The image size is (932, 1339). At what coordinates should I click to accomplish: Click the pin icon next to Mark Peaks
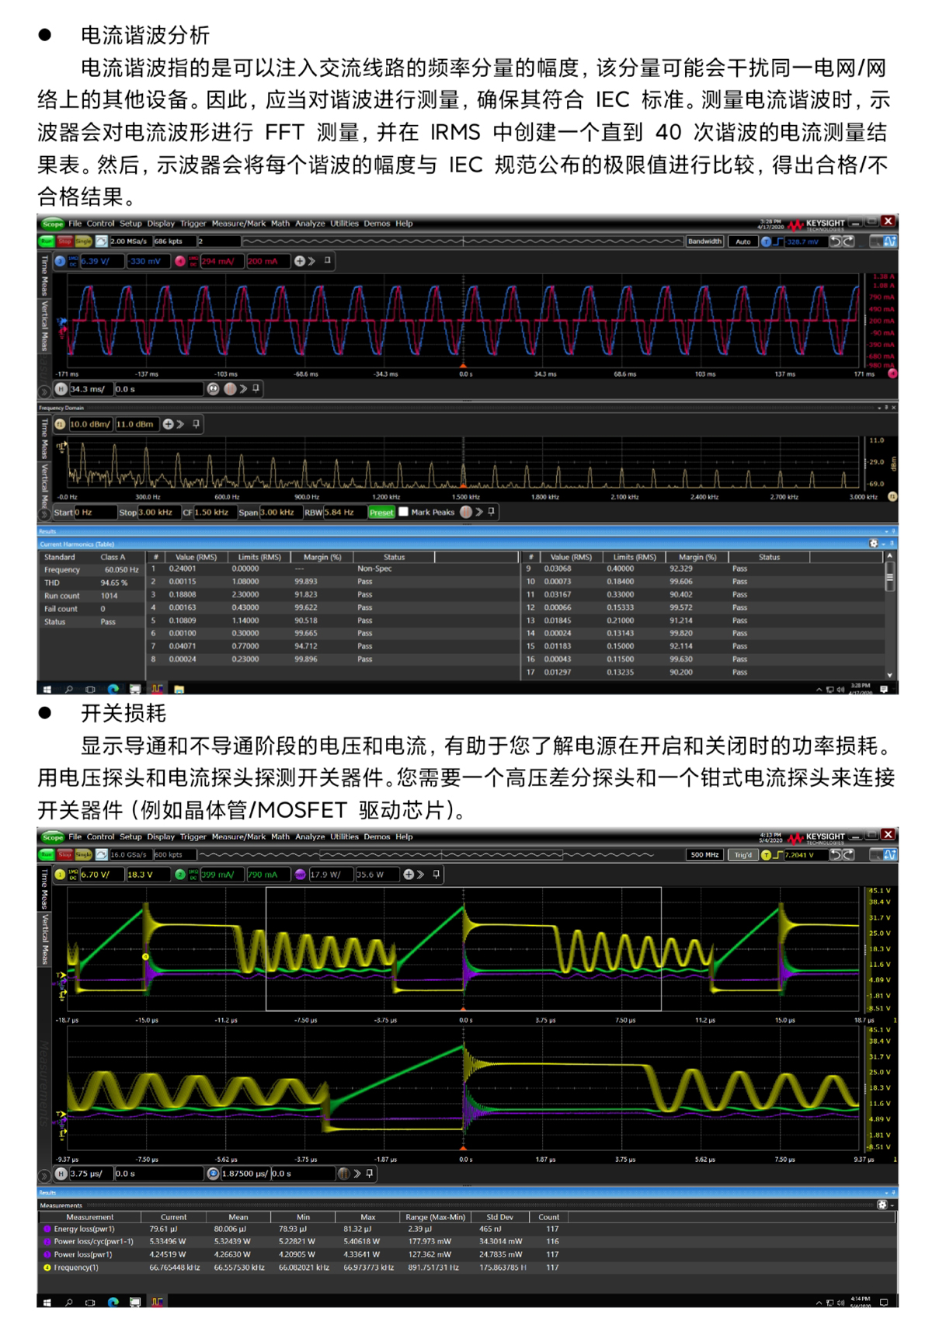pyautogui.click(x=492, y=512)
